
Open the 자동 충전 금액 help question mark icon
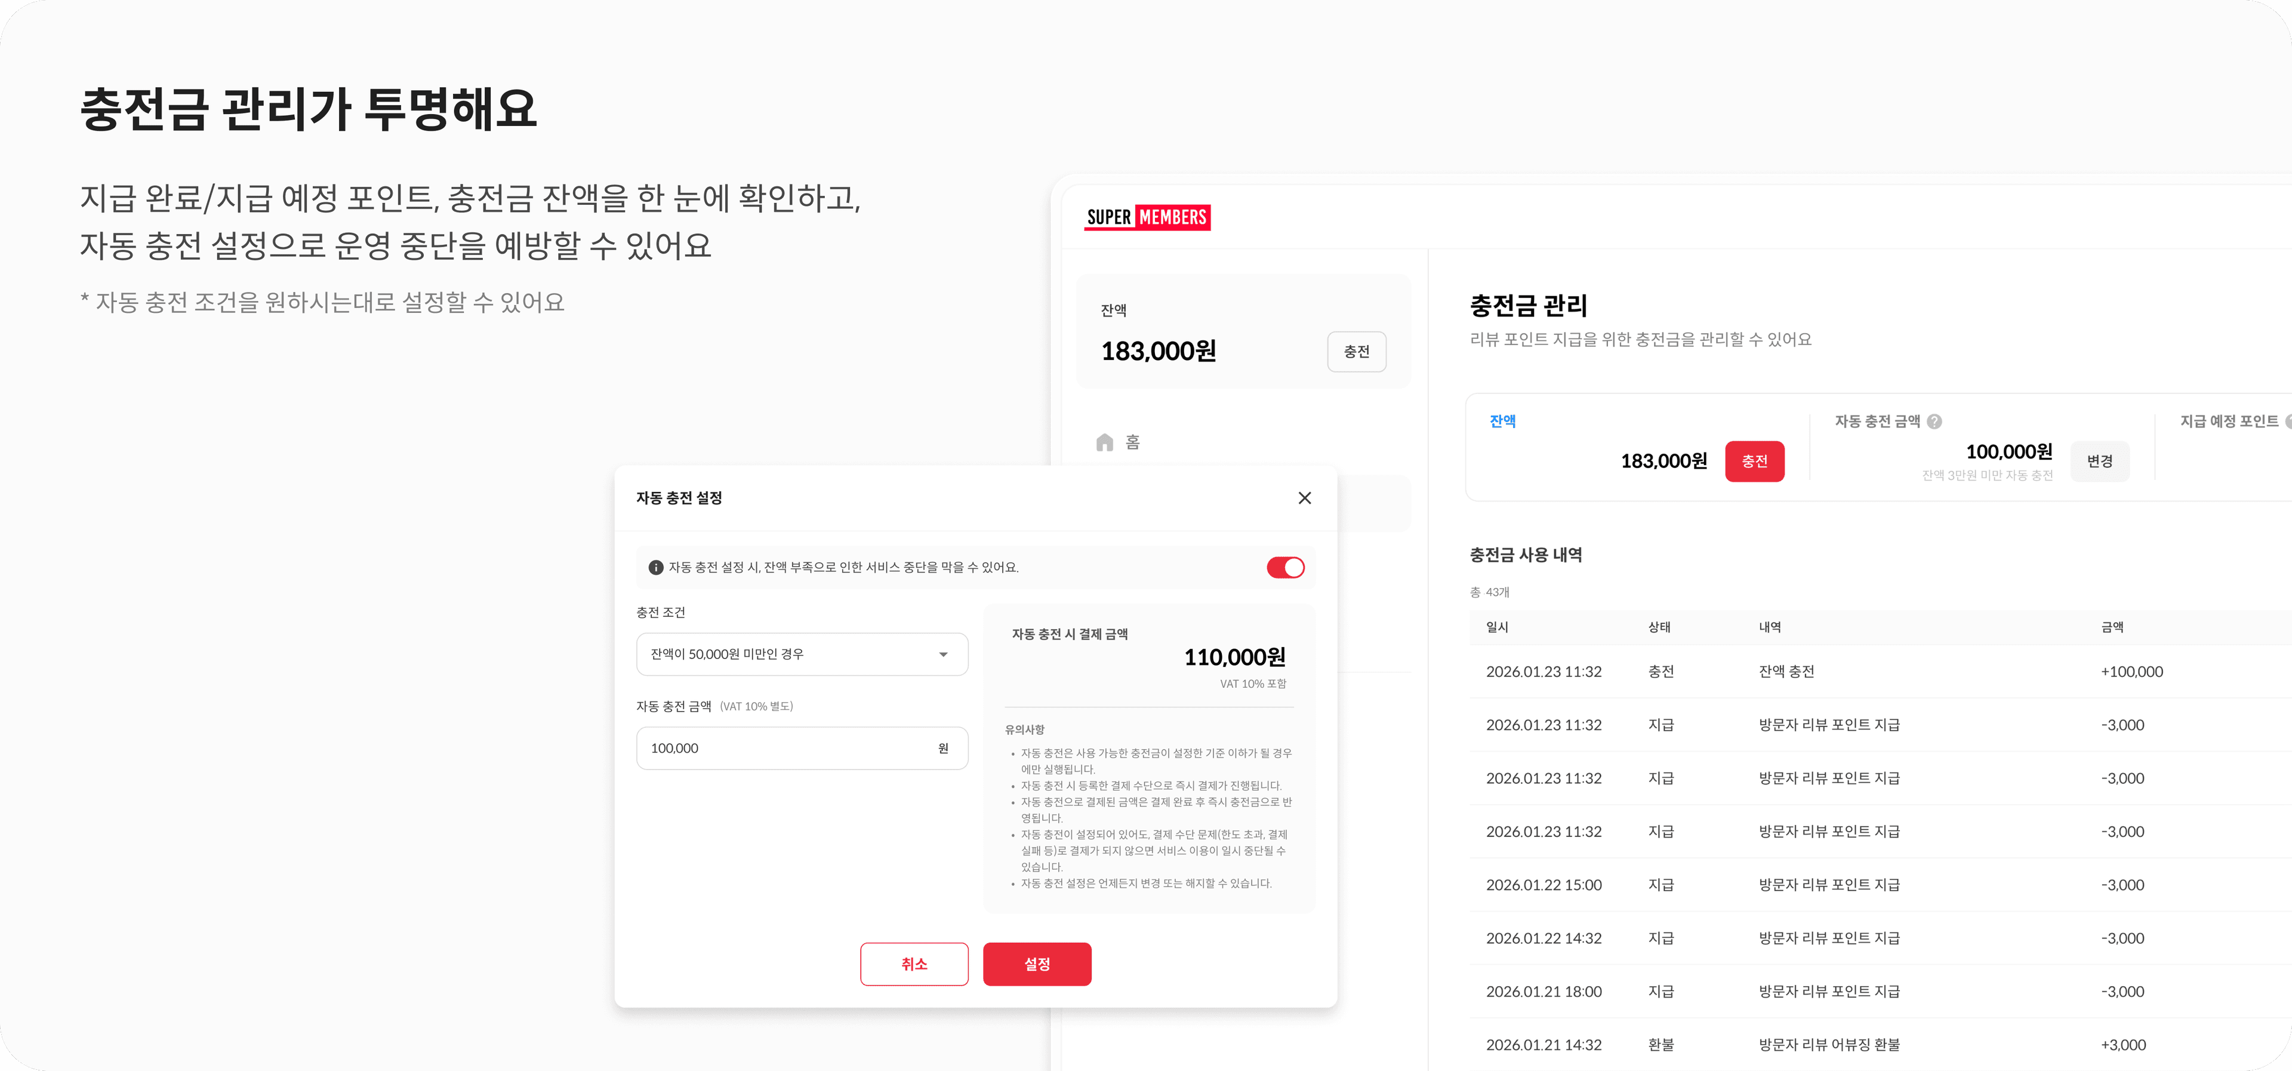click(x=1935, y=421)
